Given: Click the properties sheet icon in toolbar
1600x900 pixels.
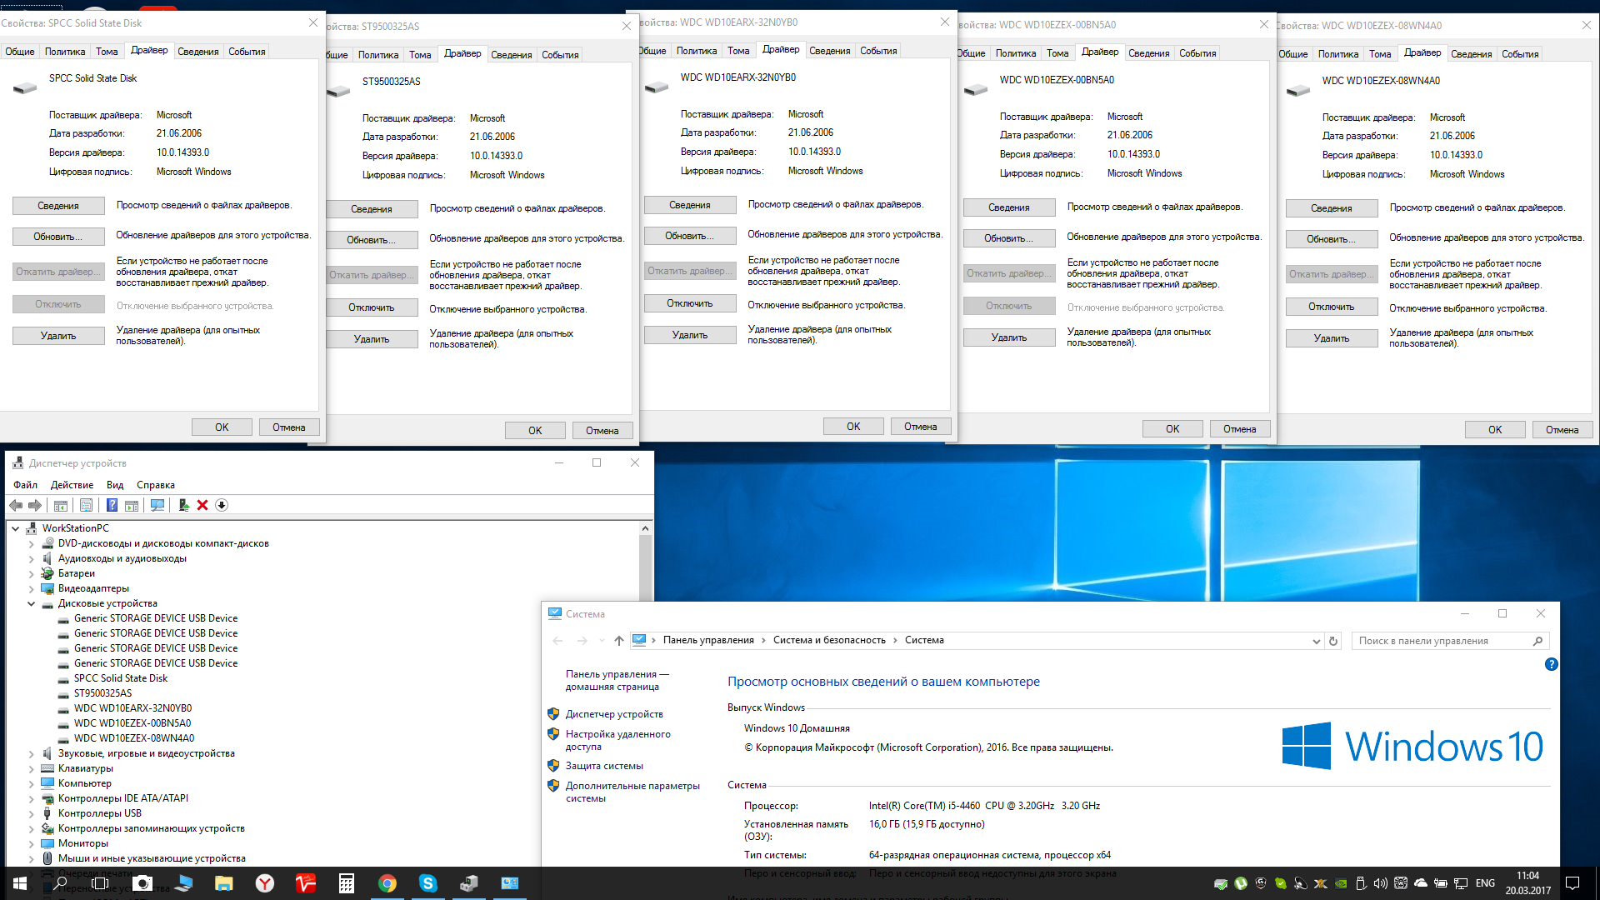Looking at the screenshot, I should [x=86, y=505].
